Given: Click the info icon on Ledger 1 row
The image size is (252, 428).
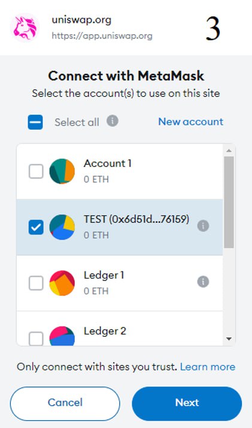Looking at the screenshot, I should point(203,282).
